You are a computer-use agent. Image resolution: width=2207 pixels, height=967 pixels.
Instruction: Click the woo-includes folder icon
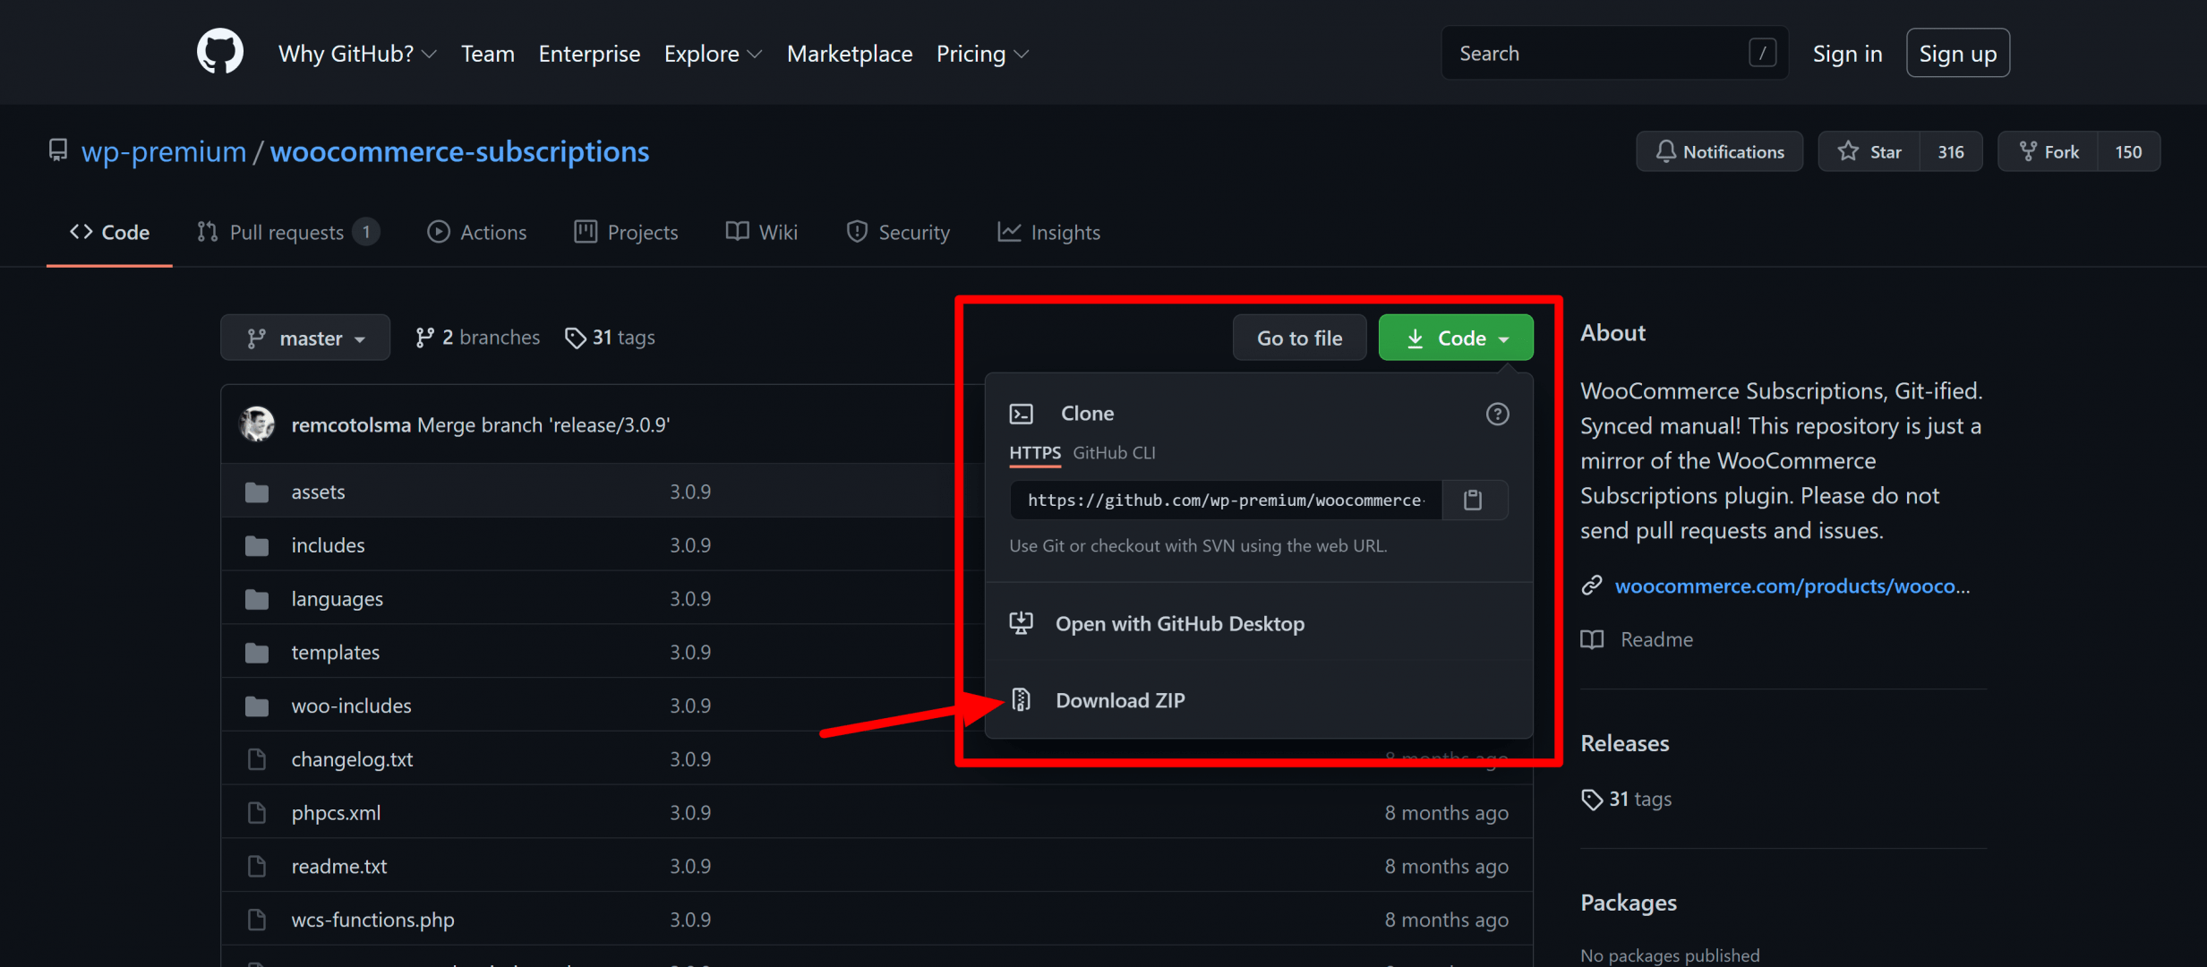[x=257, y=706]
